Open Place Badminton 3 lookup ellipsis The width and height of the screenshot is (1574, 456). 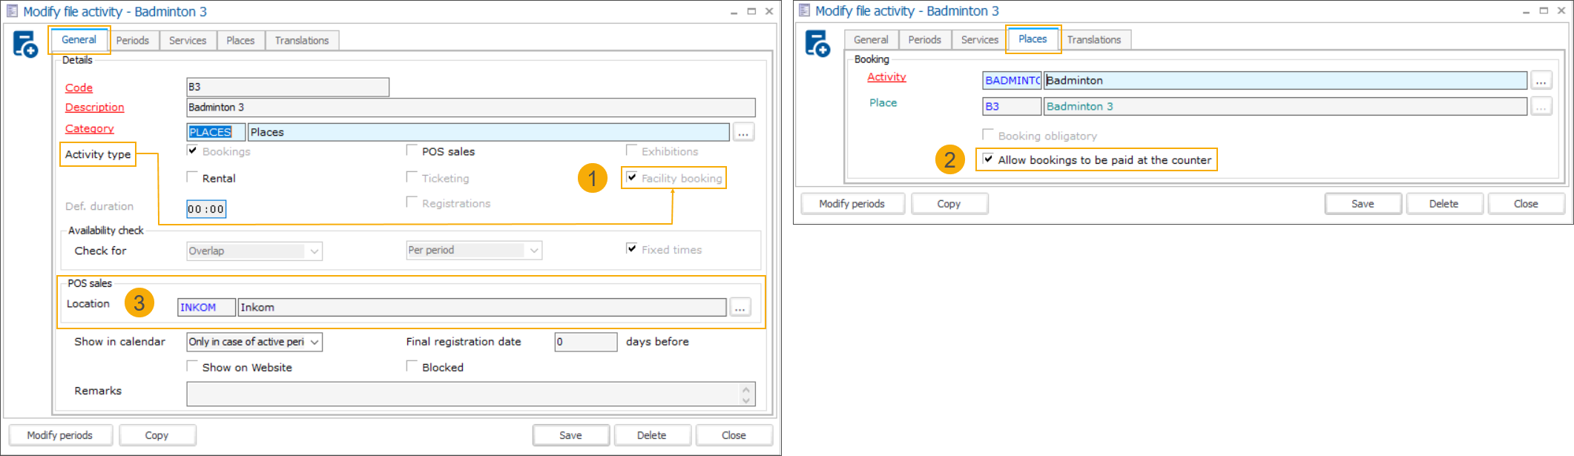(x=1541, y=106)
